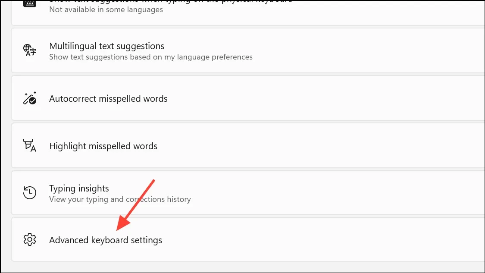Click the cut-off physical keyboard suggestions heading
Screen dimensions: 485x273
[171, 1]
